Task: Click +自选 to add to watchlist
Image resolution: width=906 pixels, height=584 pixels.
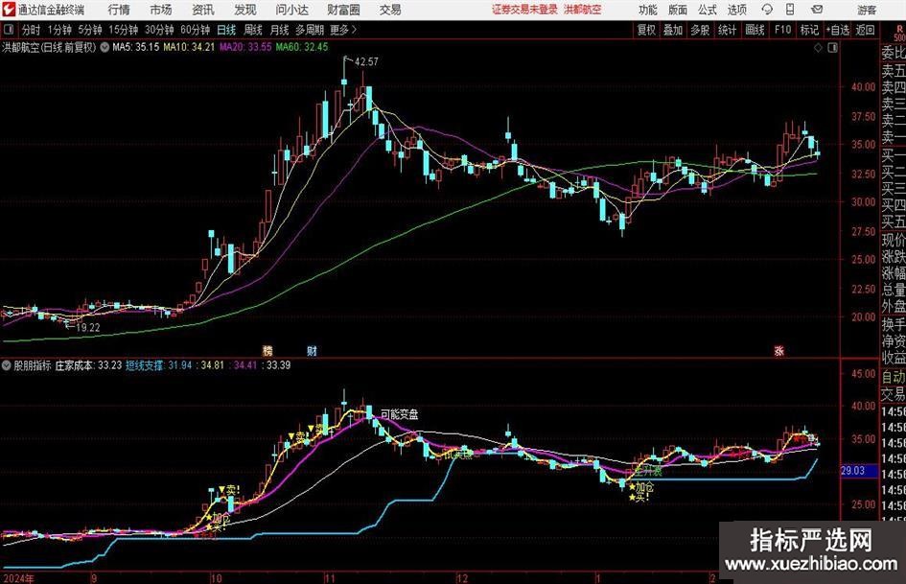Action: point(837,30)
